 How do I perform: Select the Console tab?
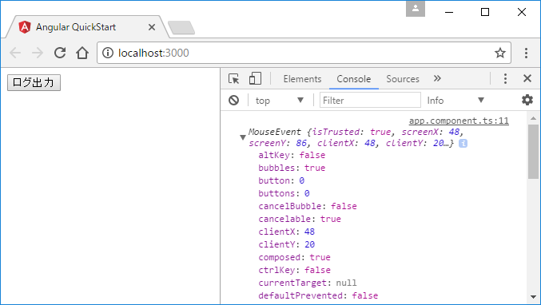(x=354, y=79)
